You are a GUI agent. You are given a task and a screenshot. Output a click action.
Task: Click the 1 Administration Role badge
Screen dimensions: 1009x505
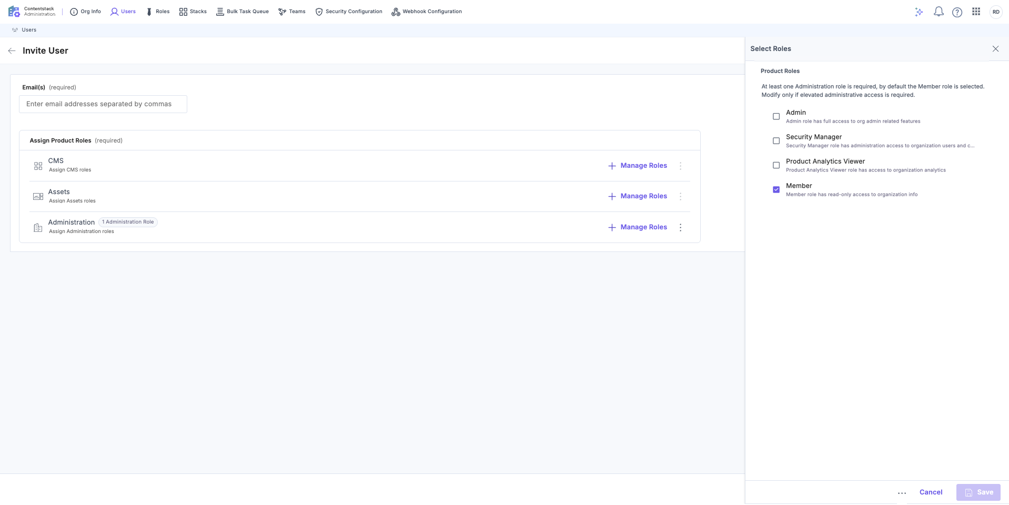128,222
